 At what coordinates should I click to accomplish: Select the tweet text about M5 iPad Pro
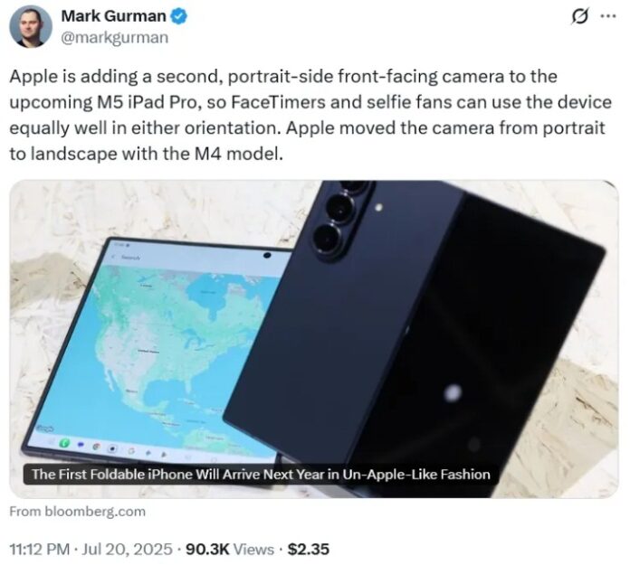tap(310, 115)
